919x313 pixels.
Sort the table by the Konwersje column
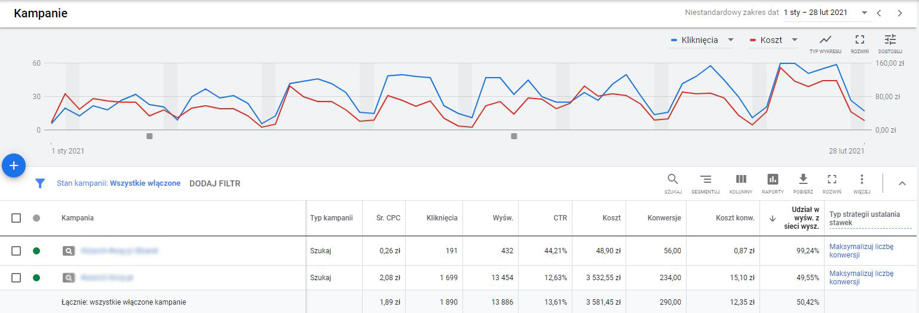click(664, 218)
